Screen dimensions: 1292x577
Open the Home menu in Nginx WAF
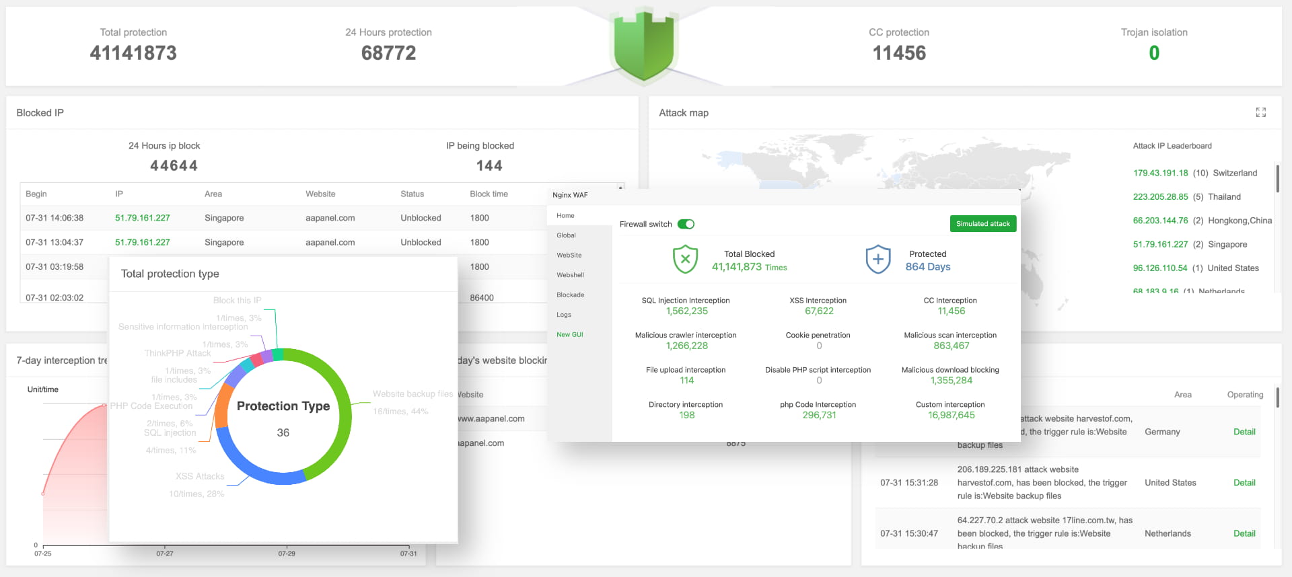point(565,216)
